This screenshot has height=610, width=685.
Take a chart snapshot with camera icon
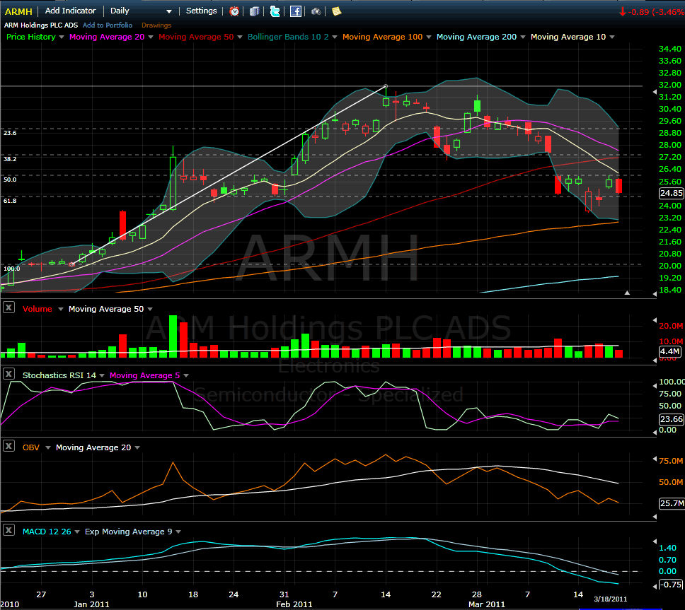pyautogui.click(x=316, y=11)
